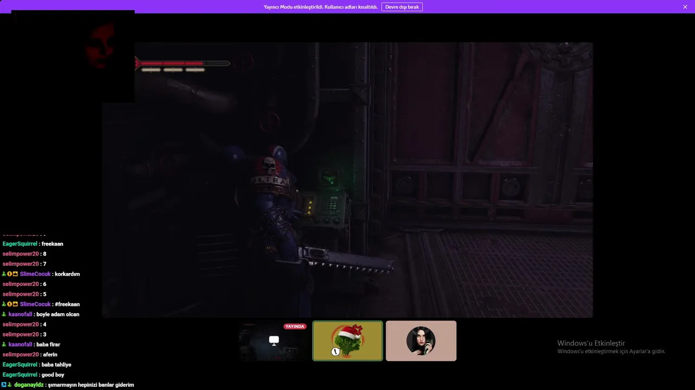Click chat message "selimpower20 : 6"
Viewport: 695px width, 390px height.
pos(24,284)
